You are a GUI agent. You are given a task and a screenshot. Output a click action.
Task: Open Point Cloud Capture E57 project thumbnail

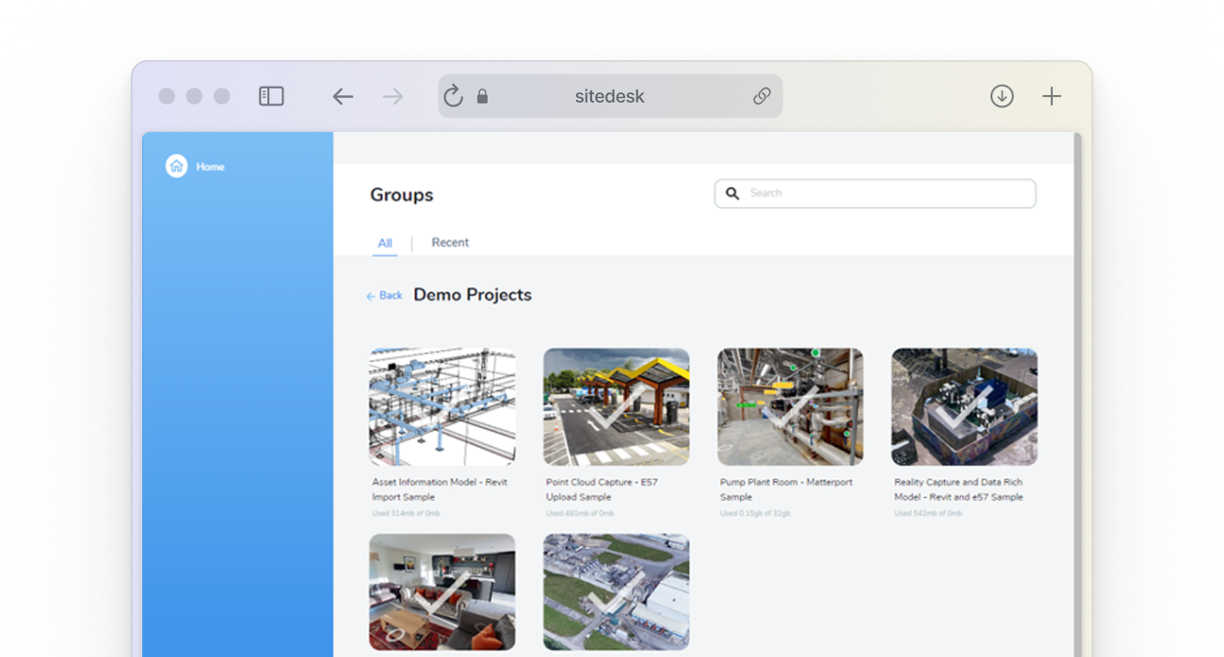coord(616,407)
